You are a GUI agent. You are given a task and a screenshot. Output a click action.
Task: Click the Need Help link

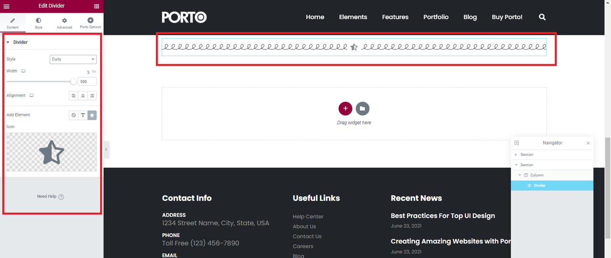(47, 197)
